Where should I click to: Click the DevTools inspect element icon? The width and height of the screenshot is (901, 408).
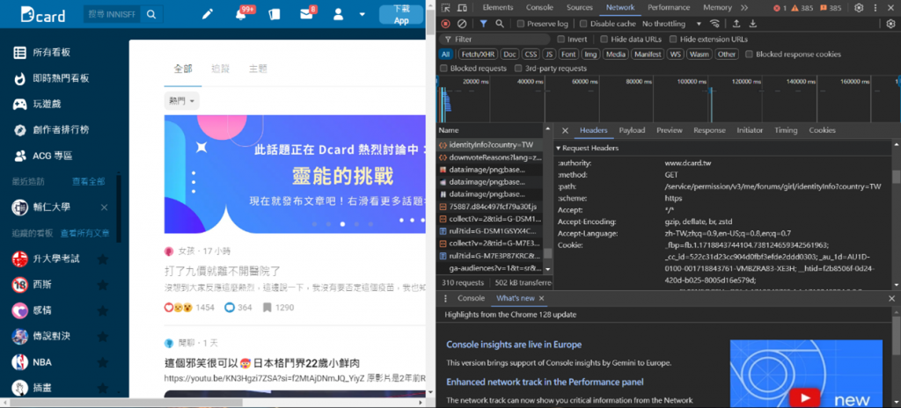(x=445, y=7)
